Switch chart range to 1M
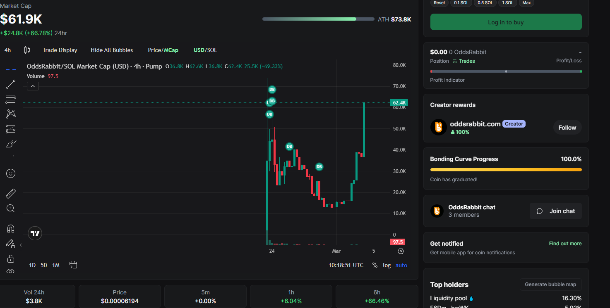This screenshot has width=610, height=308. (56, 265)
